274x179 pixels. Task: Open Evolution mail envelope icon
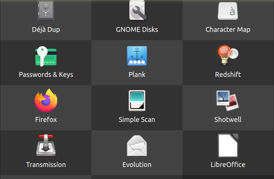137,146
